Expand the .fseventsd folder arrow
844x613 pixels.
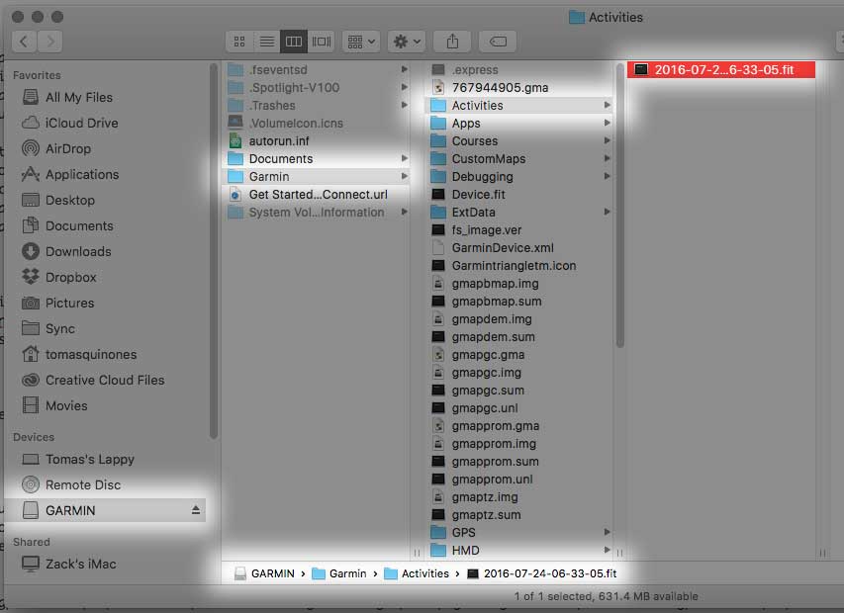click(405, 69)
